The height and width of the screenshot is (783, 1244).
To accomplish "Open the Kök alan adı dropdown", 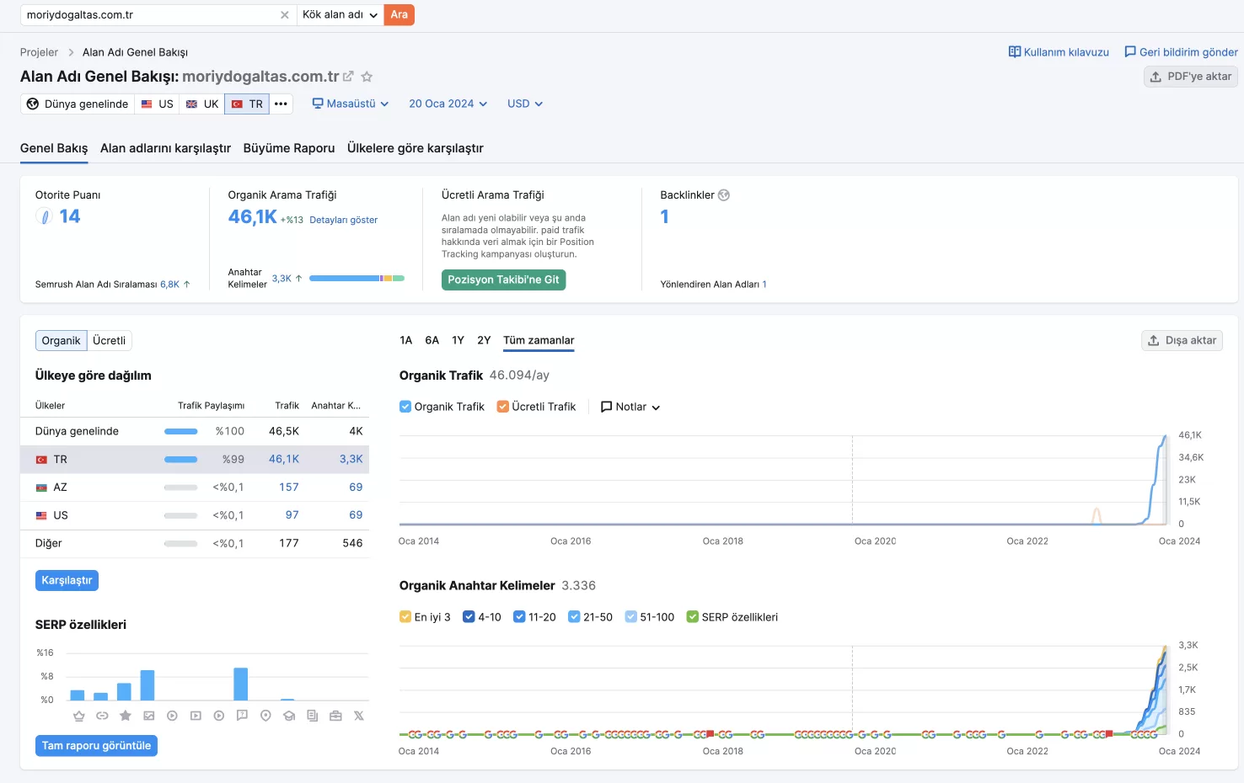I will pos(340,15).
